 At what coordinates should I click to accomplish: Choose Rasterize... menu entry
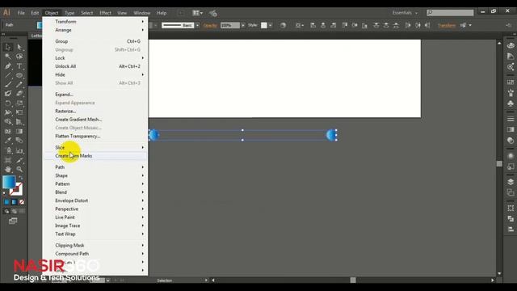(95, 112)
